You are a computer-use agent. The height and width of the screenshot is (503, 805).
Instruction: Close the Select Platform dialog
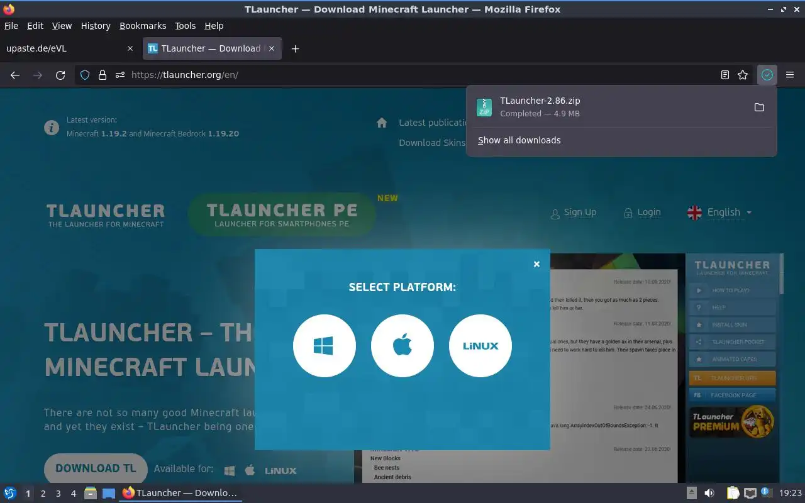pyautogui.click(x=536, y=264)
